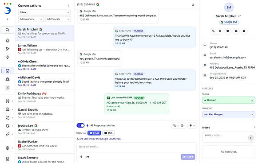Click the envelope action button in profile
258x163 pixels.
tap(236, 31)
